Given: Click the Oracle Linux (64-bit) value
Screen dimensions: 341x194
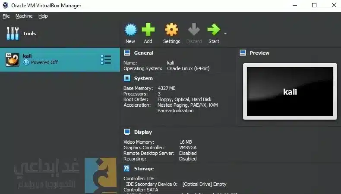Looking at the screenshot, I should [x=188, y=68].
